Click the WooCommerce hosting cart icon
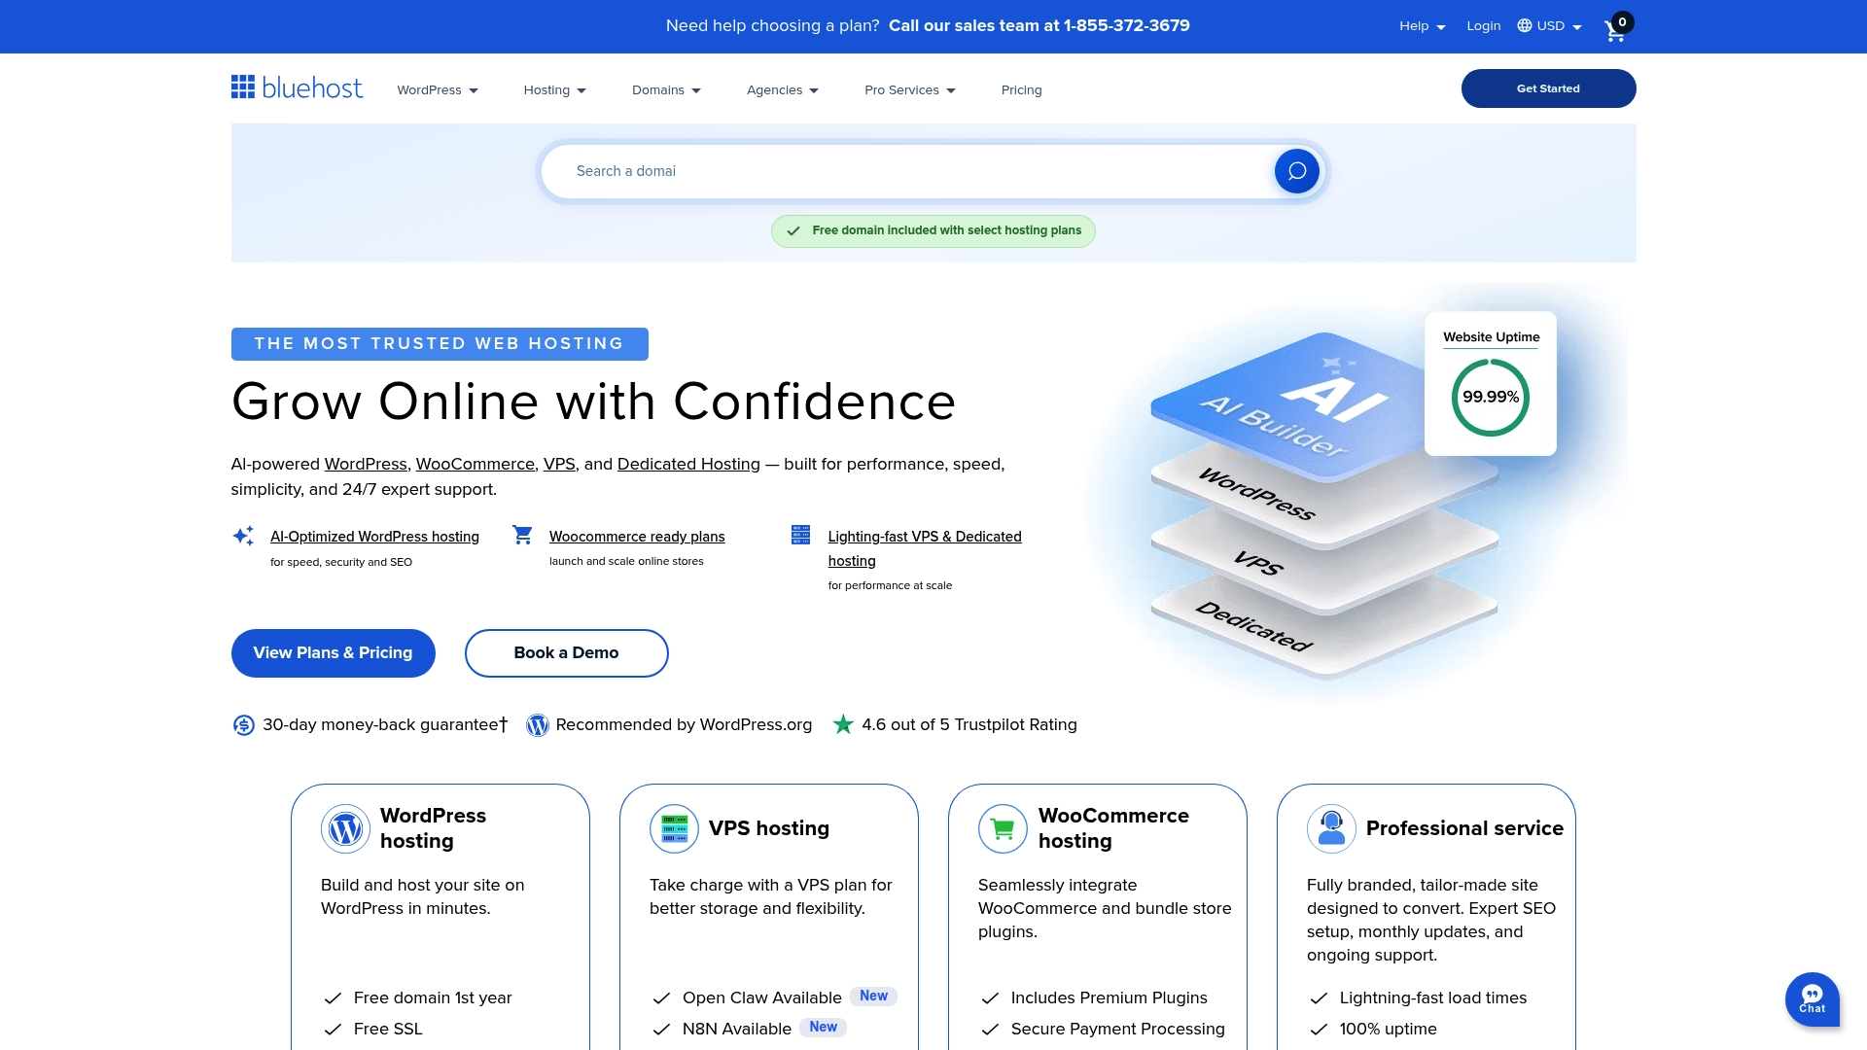Viewport: 1867px width, 1050px height. tap(1003, 828)
